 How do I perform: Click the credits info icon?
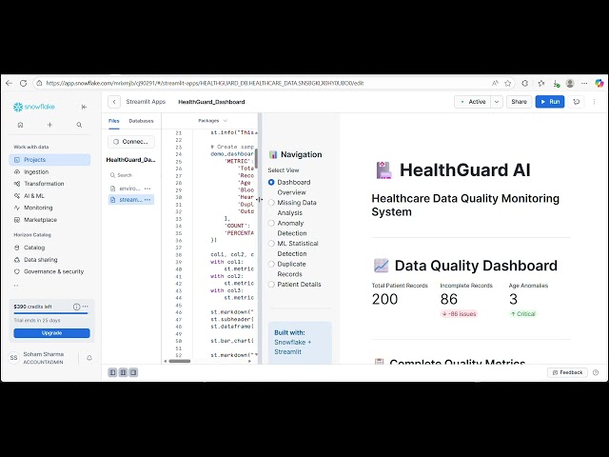76,307
